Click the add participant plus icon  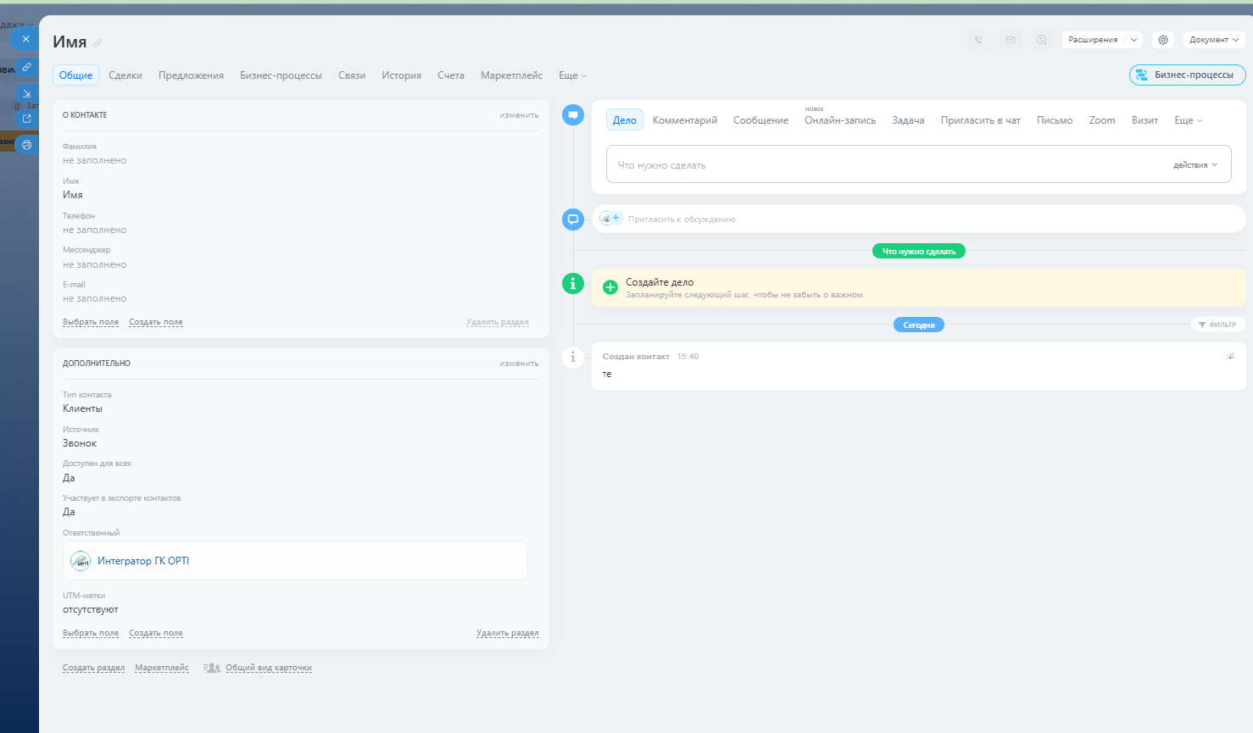click(x=616, y=218)
